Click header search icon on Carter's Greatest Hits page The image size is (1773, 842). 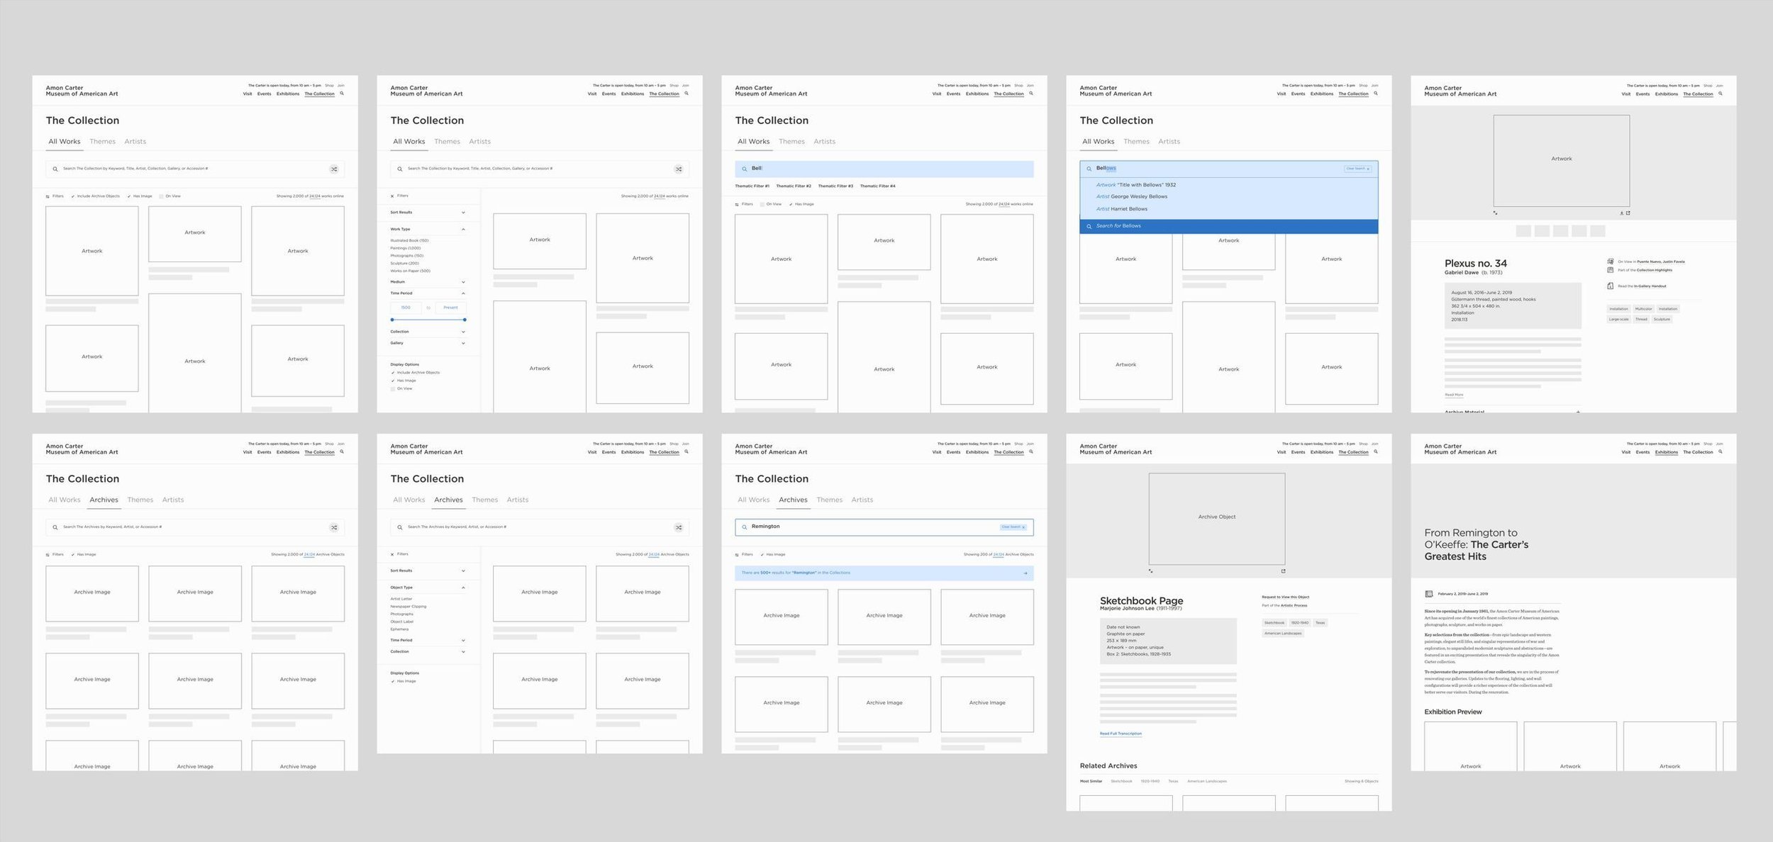pos(1720,451)
